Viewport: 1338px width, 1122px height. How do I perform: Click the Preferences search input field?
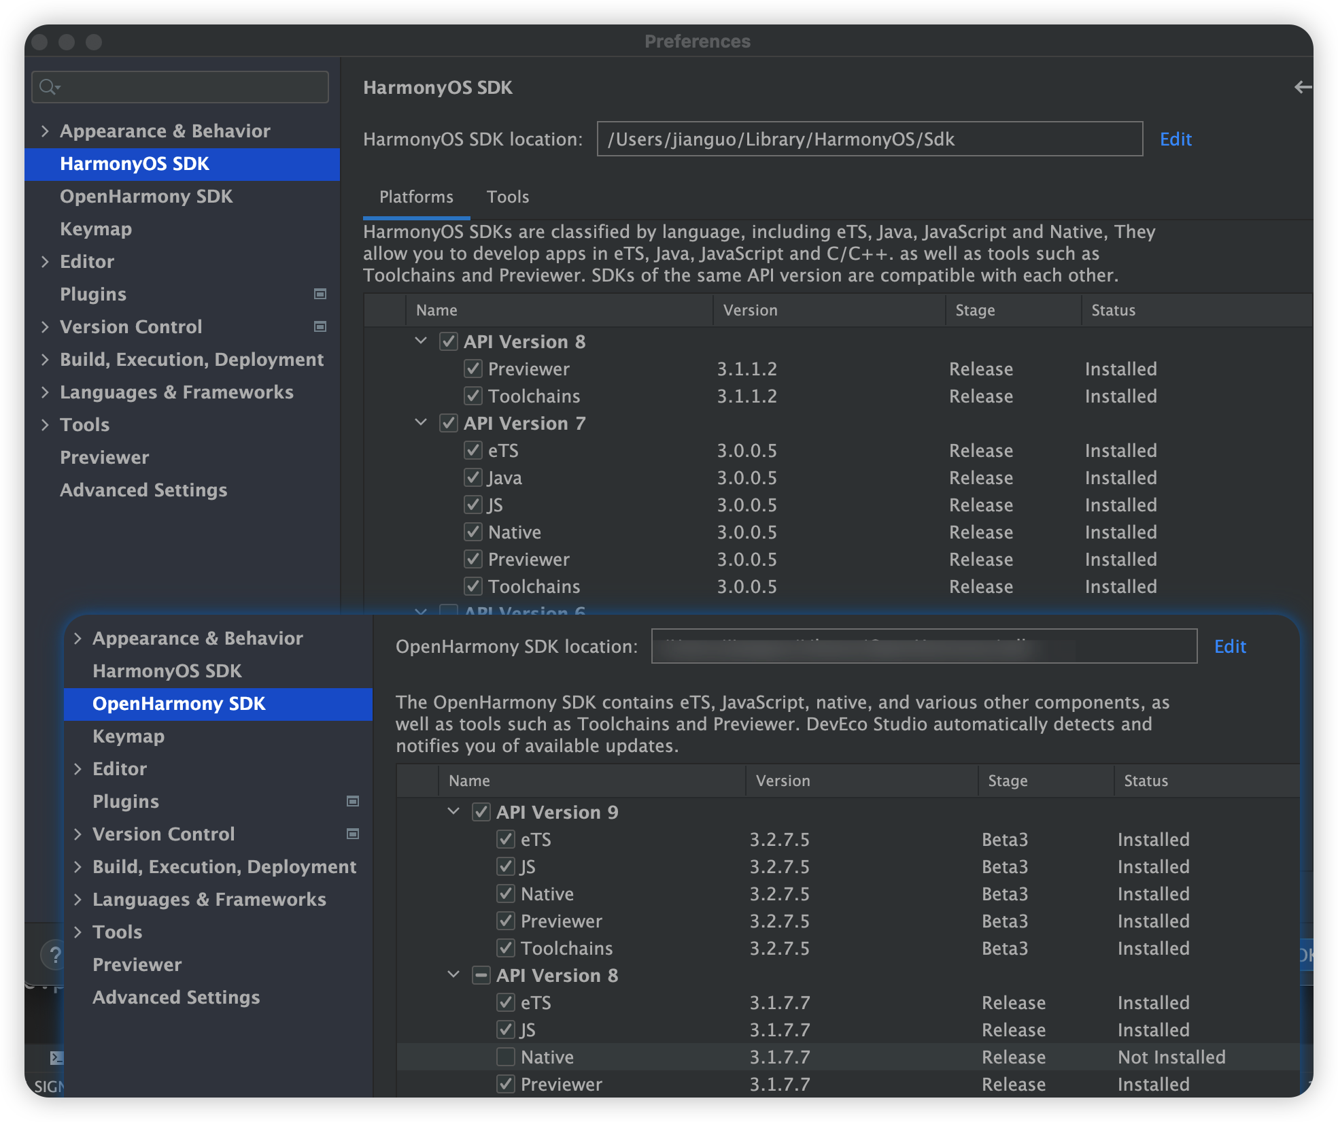(x=180, y=87)
